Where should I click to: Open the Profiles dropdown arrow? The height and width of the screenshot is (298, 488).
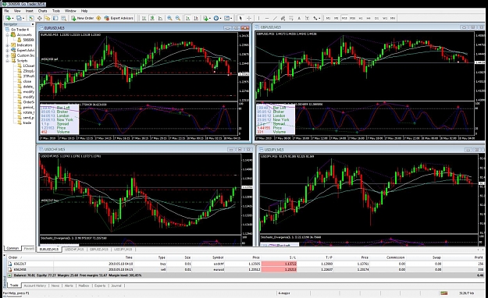tap(23, 19)
